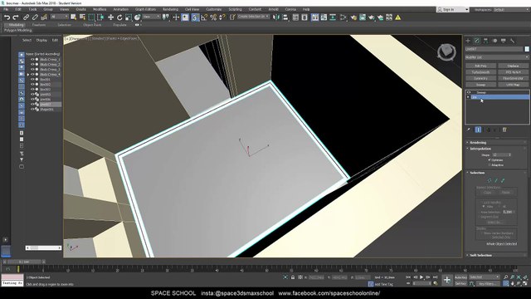The image size is (531, 299).
Task: Click the yellow warning triangle icon
Action: coord(398,17)
